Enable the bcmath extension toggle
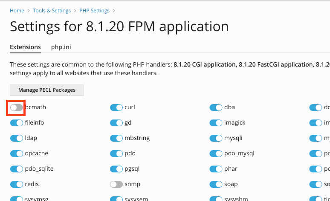This screenshot has height=201, width=330. pos(17,108)
